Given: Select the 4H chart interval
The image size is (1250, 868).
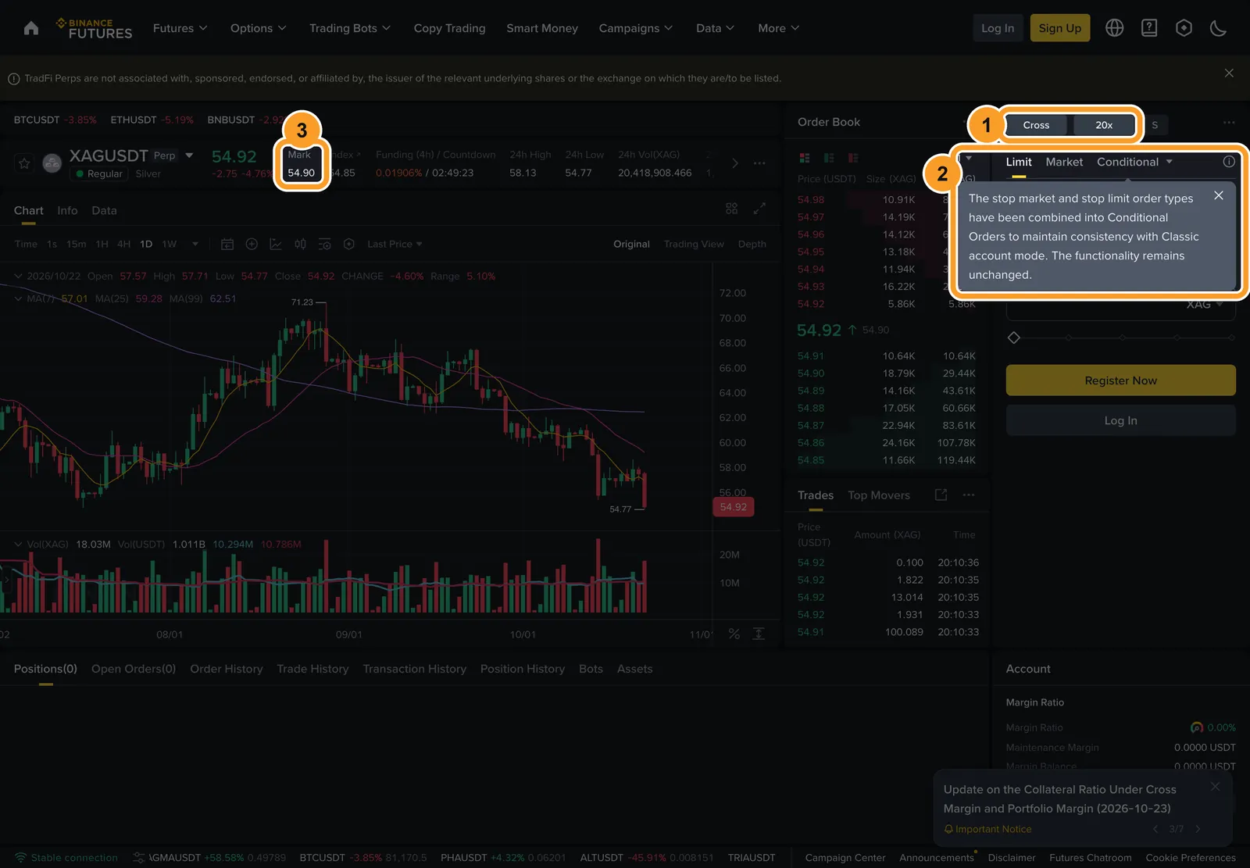Looking at the screenshot, I should coord(123,245).
